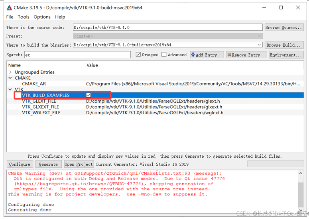The height and width of the screenshot is (219, 309).
Task: Click the Search field containing ex
Action: [x=77, y=55]
